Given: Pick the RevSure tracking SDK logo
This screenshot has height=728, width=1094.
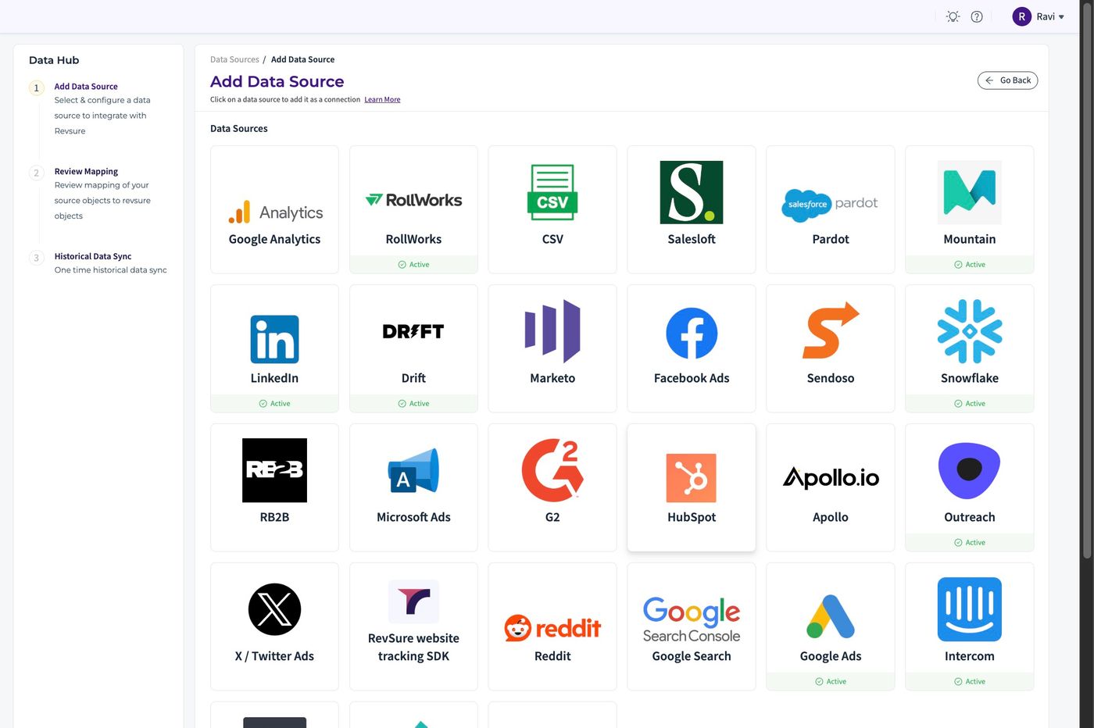Looking at the screenshot, I should [413, 601].
